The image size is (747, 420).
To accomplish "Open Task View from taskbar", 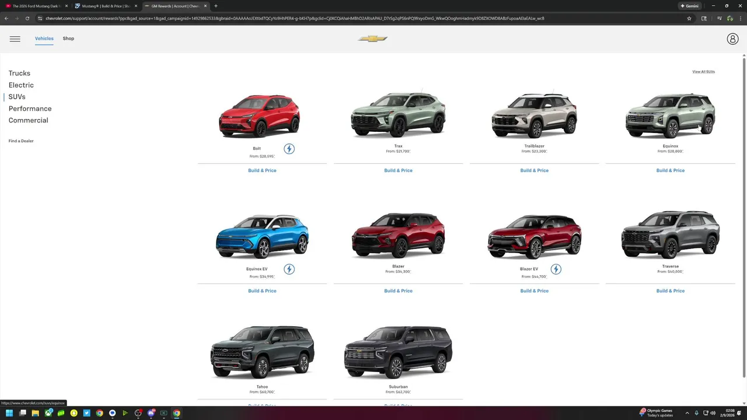I will tap(22, 413).
